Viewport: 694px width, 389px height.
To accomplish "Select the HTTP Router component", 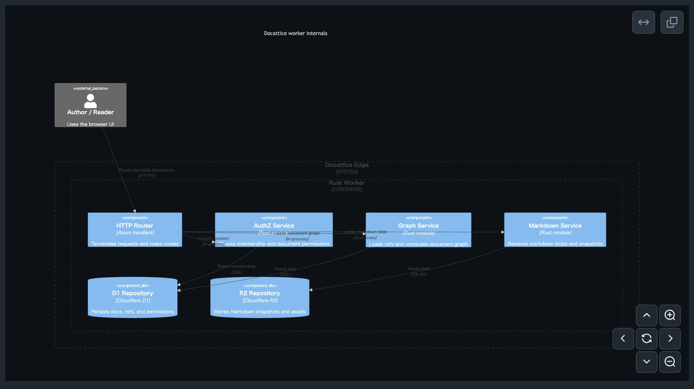I will [134, 230].
